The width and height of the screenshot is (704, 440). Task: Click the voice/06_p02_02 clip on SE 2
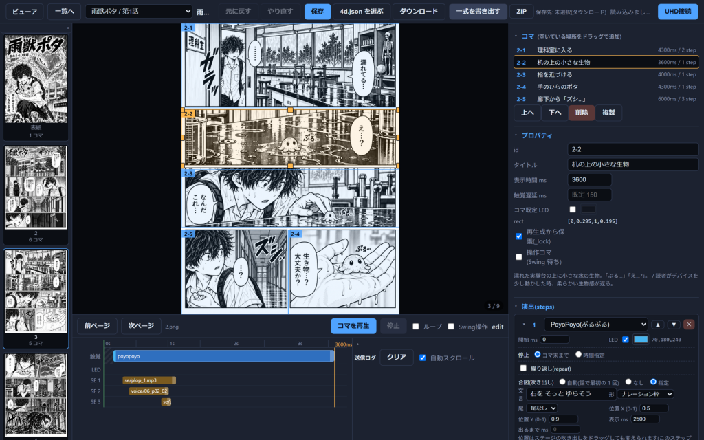click(x=148, y=391)
